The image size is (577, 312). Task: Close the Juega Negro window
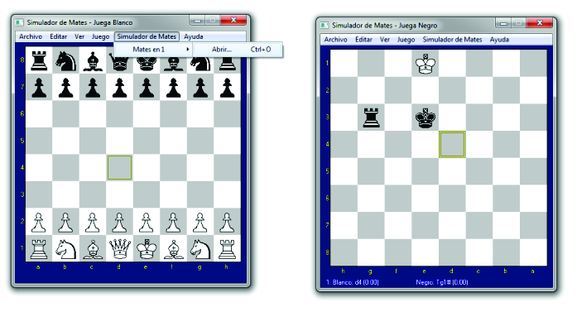pyautogui.click(x=540, y=23)
